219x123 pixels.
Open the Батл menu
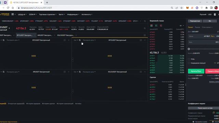click(62, 14)
